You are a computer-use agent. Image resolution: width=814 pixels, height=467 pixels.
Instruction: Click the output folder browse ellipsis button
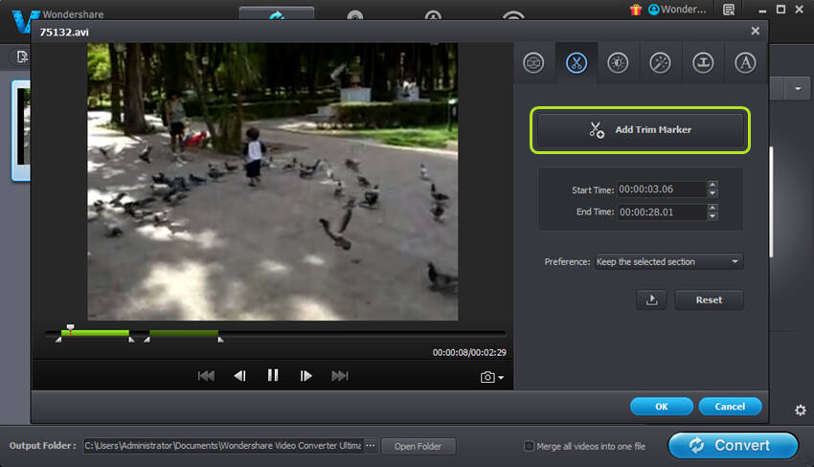click(371, 446)
